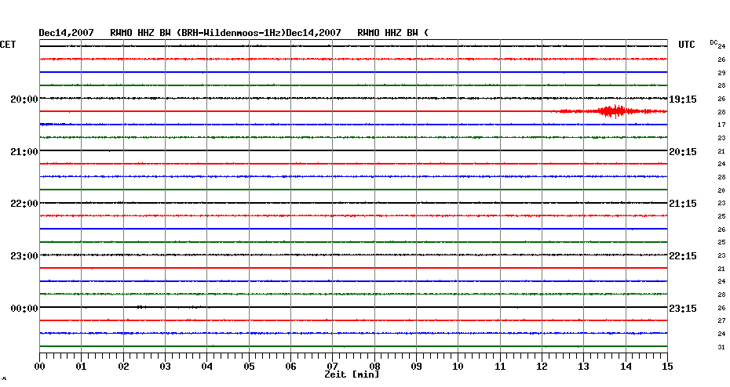Click the '(BRH-Wildenmoos-1Hz)' station name in title
Viewport: 730px width, 387px height.
231,33
